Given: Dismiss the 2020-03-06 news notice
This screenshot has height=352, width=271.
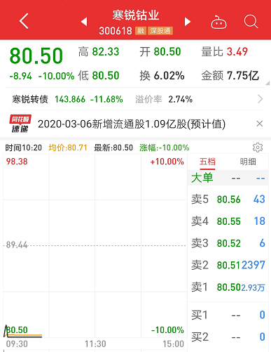Looking at the screenshot, I should (x=260, y=124).
